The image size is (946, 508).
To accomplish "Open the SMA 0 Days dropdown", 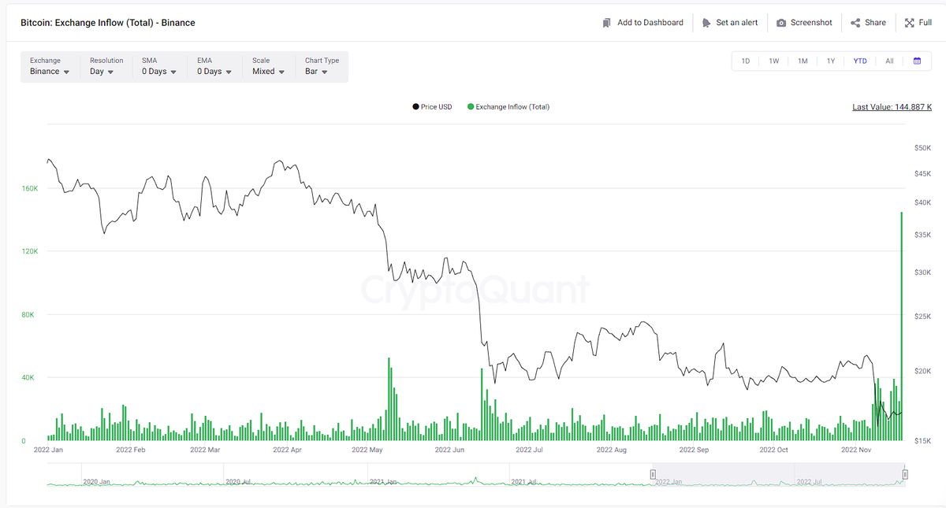I will [158, 66].
